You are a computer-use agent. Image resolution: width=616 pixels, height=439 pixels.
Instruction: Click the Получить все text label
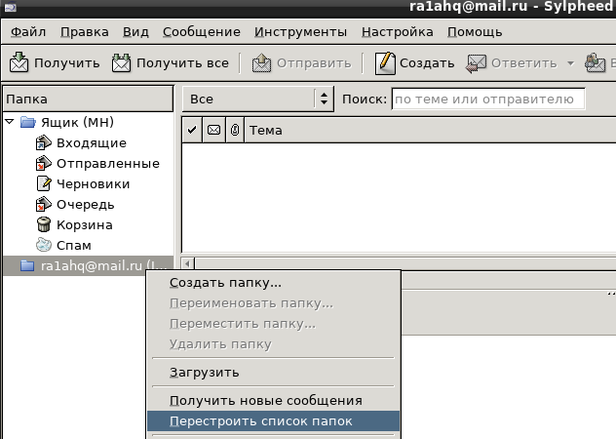(x=182, y=63)
